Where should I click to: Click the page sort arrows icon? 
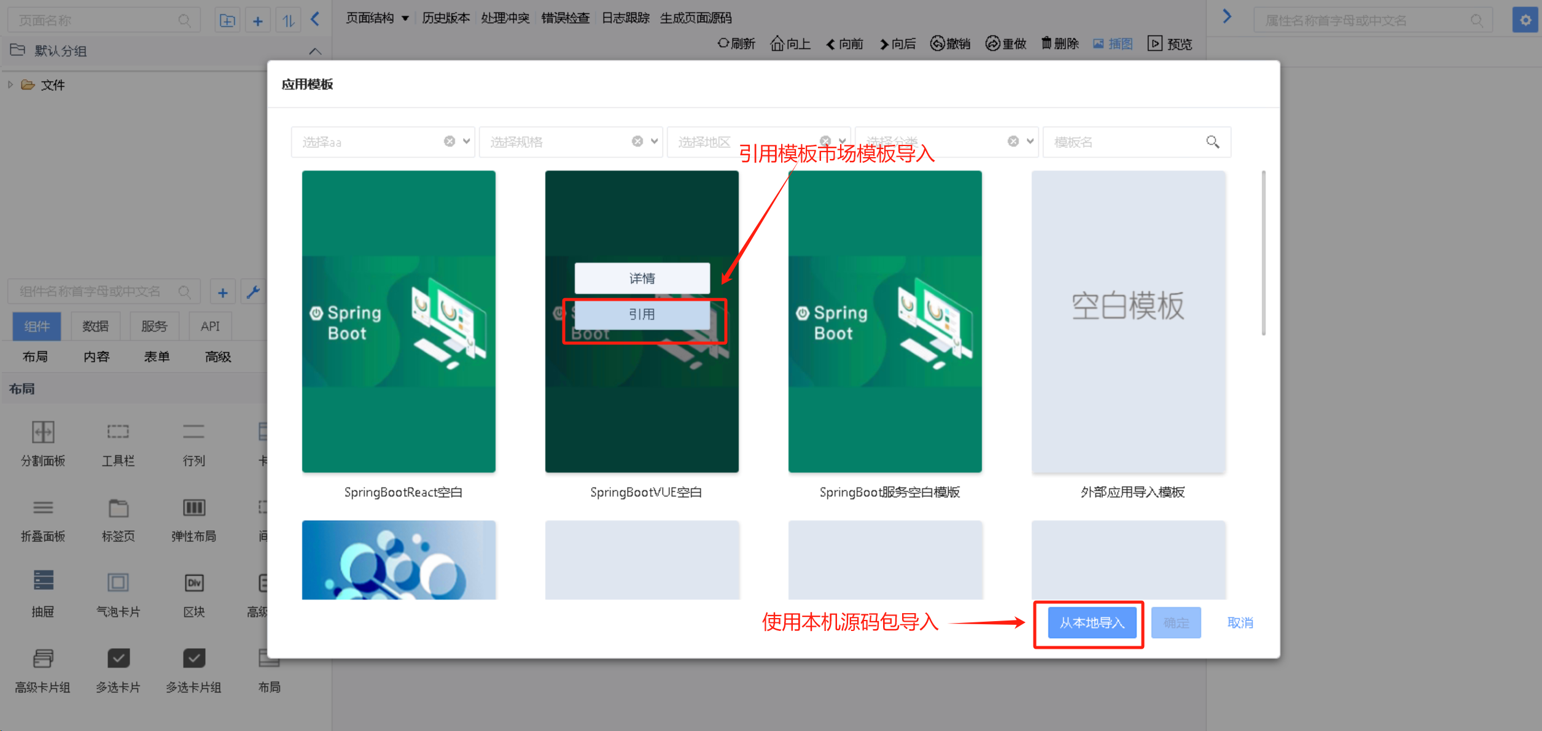pos(288,20)
